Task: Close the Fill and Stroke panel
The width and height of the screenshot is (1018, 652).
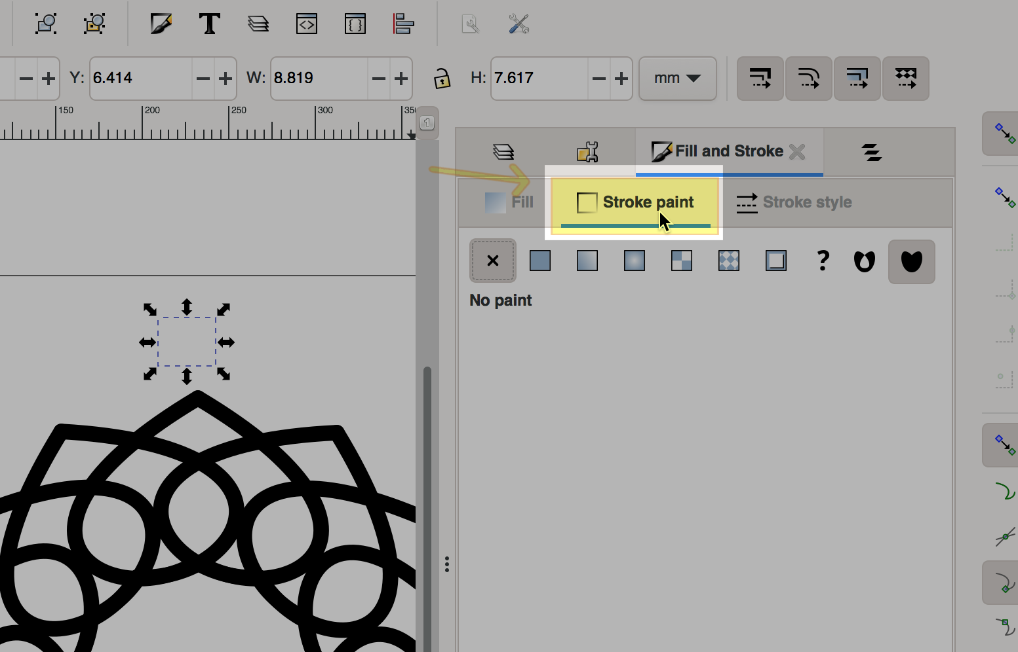Action: tap(797, 152)
